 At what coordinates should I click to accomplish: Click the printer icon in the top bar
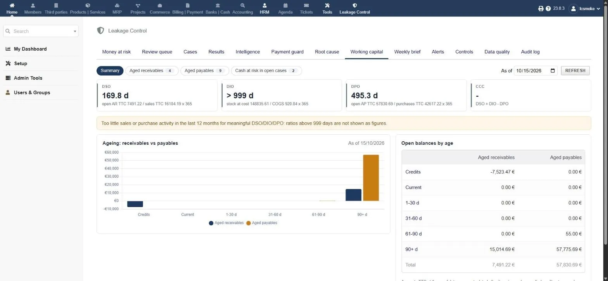541,9
